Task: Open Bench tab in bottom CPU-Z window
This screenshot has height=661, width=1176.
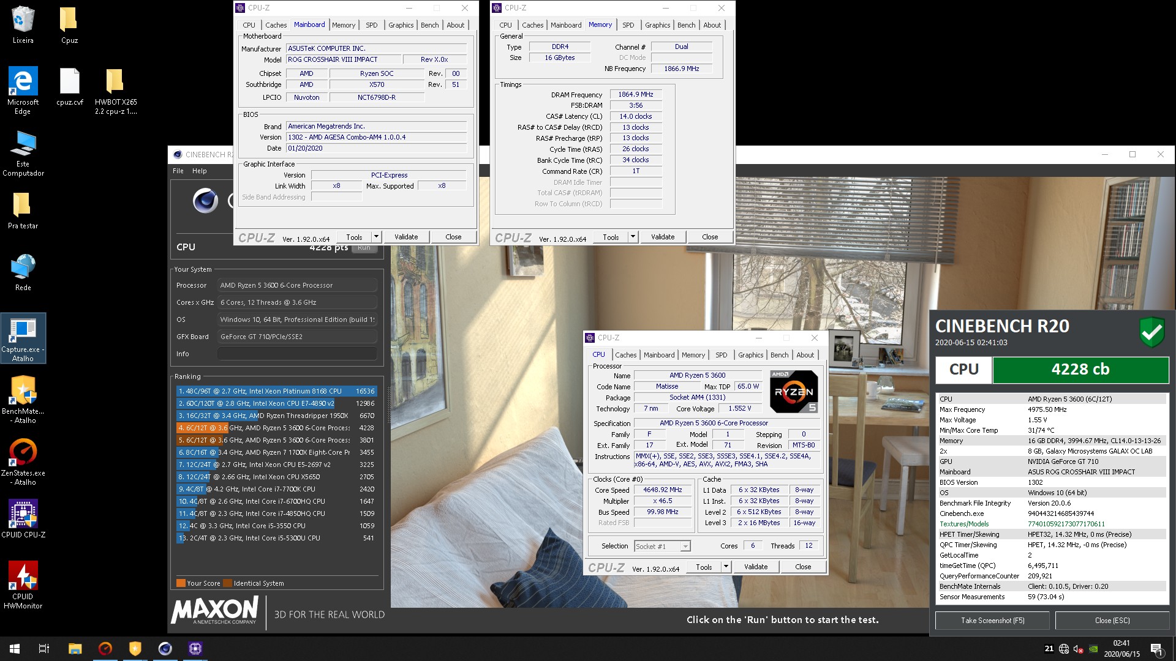Action: pos(779,355)
